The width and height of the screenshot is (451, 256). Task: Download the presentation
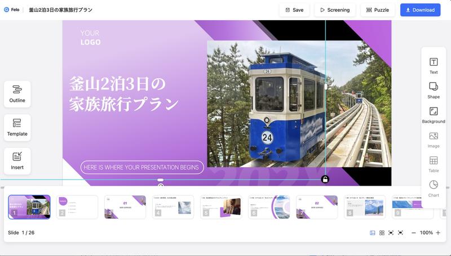(421, 10)
